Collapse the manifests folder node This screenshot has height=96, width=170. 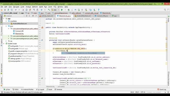(6, 21)
